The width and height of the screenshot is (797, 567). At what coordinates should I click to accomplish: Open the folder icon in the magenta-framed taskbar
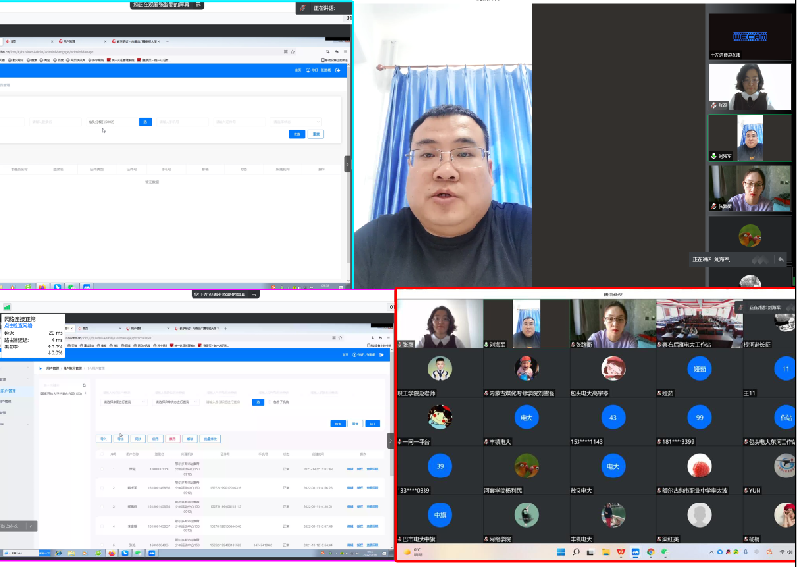coord(71,554)
